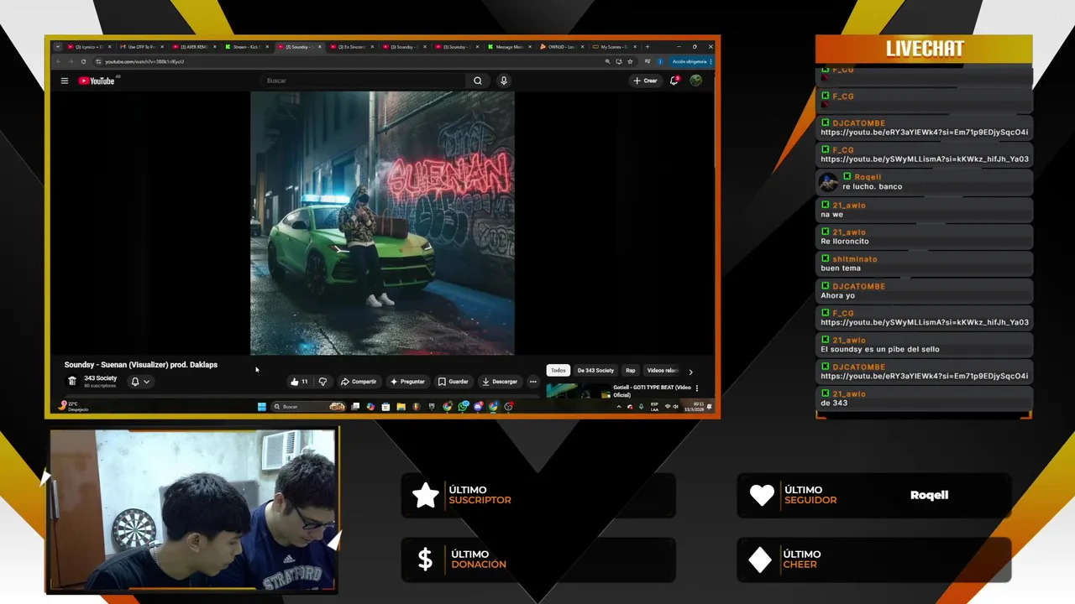Open the YouTube account avatar
This screenshot has height=604, width=1075.
[695, 81]
